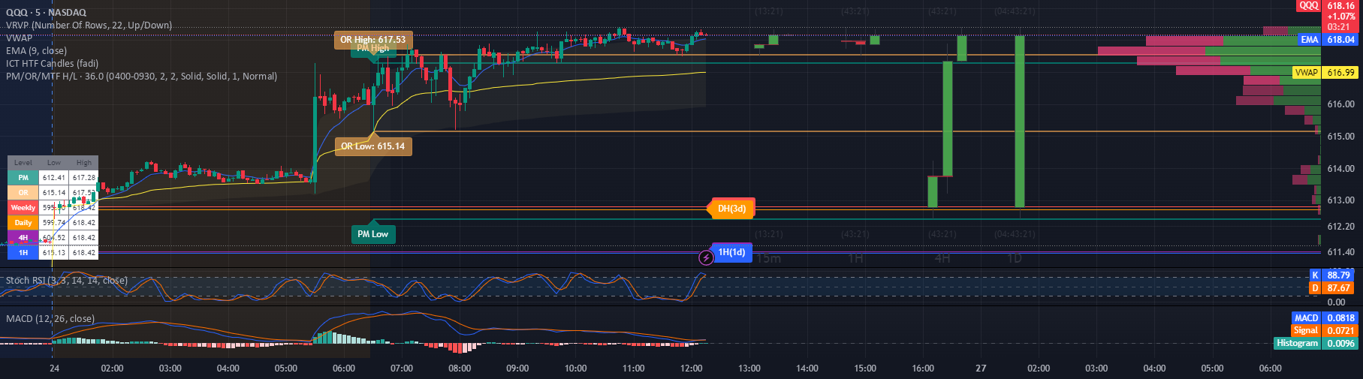Click the 613.00 price axis label
The width and height of the screenshot is (1363, 379).
point(1340,200)
